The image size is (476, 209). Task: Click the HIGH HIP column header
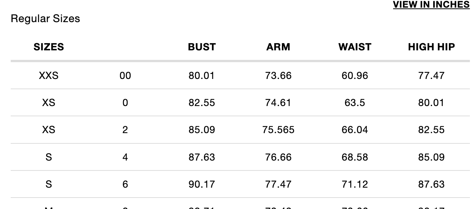click(x=431, y=47)
